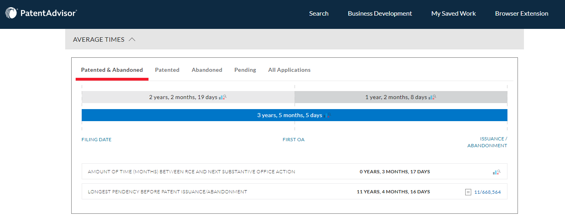This screenshot has width=565, height=219.
Task: Collapse the Average Times section chevron
Action: pos(132,40)
